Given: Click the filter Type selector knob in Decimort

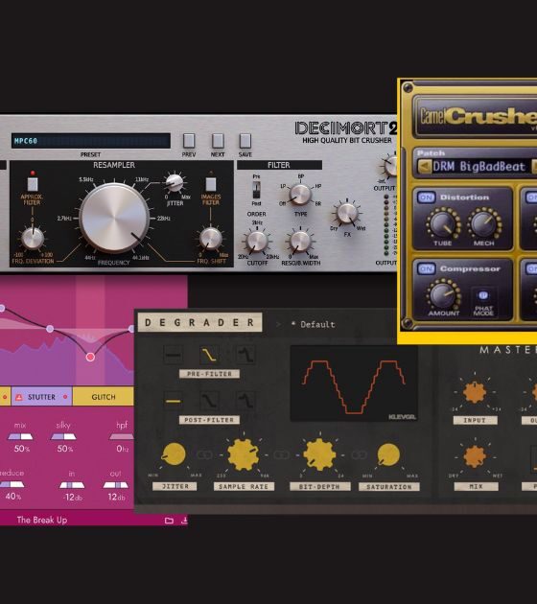Looking at the screenshot, I should (x=300, y=195).
